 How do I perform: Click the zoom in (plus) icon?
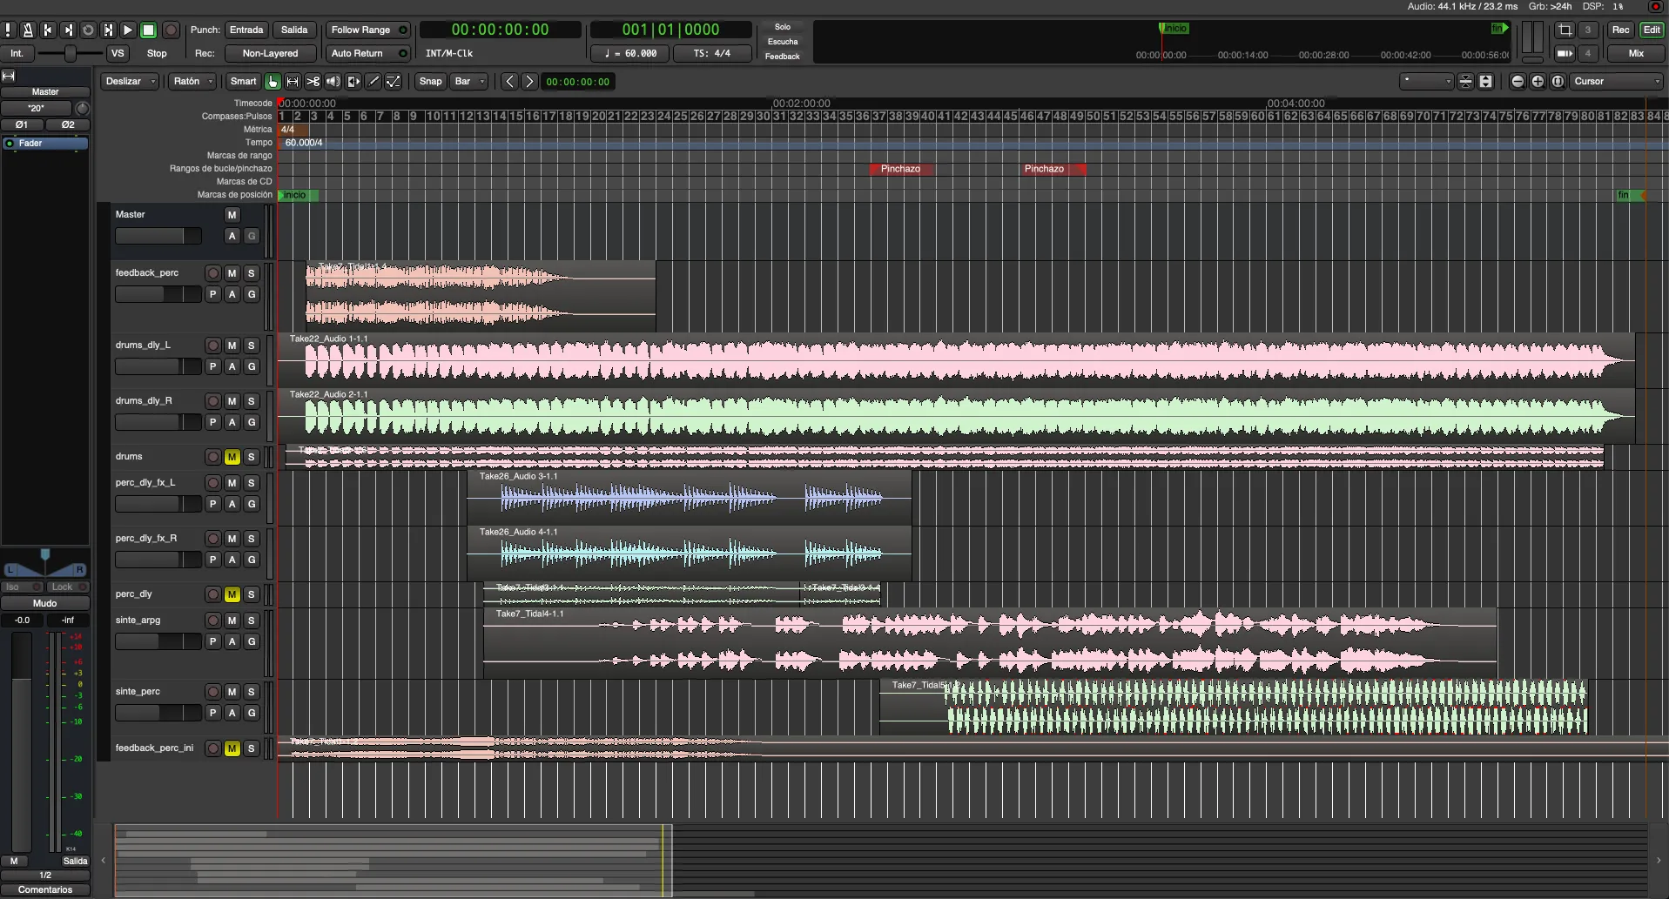(1538, 81)
